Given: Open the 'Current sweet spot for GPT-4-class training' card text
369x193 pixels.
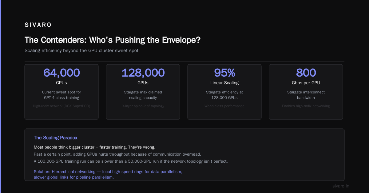Looking at the screenshot, I should pos(61,95).
